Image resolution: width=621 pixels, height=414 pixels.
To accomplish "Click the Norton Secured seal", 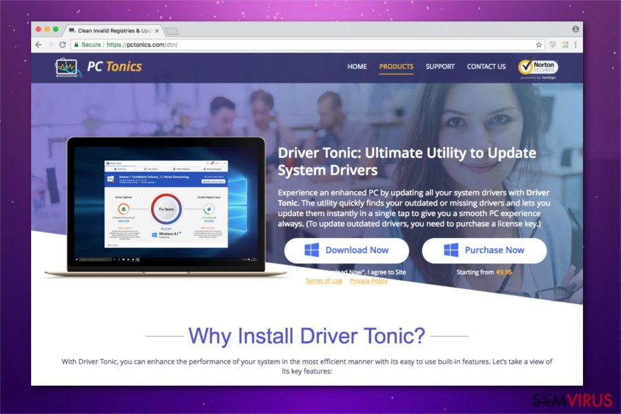I will tap(538, 68).
